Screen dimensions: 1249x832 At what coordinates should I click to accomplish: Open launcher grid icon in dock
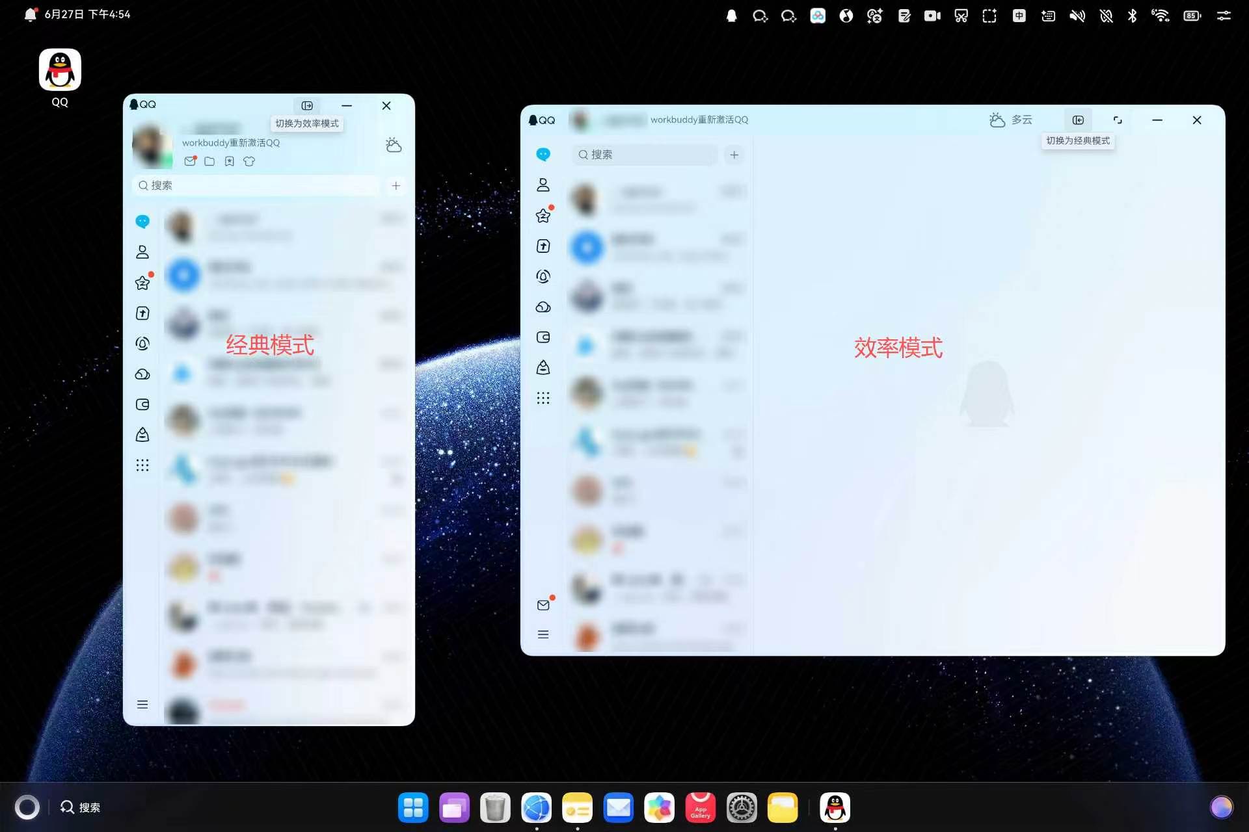413,808
